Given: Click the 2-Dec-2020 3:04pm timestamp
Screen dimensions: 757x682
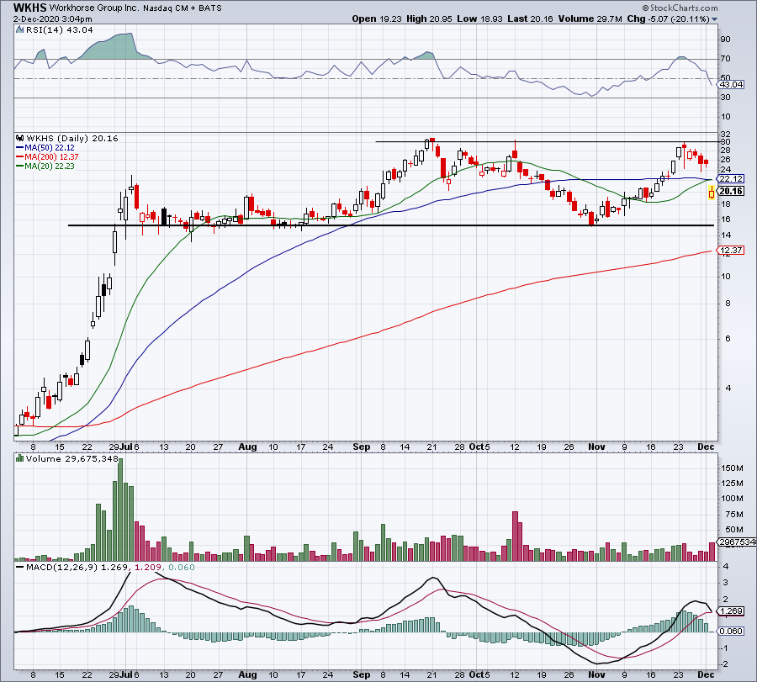Looking at the screenshot, I should (x=53, y=19).
